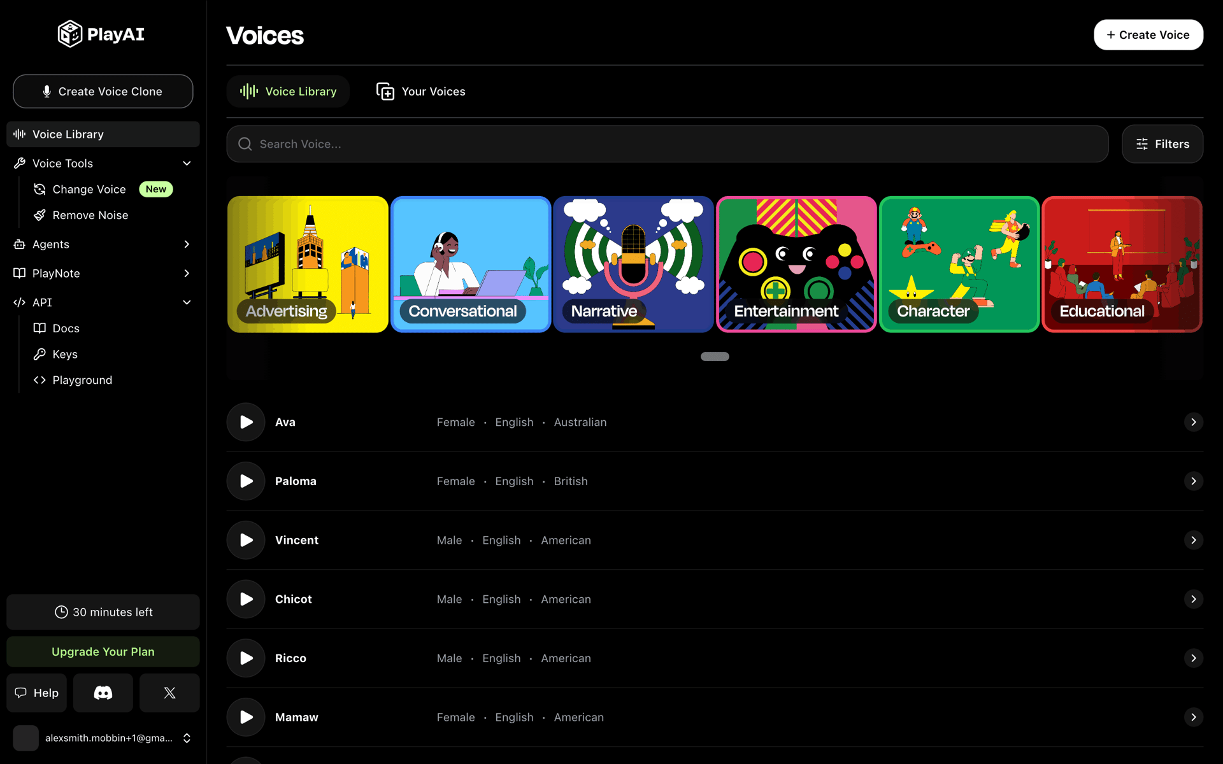The width and height of the screenshot is (1223, 764).
Task: Click the account avatar thumbnail
Action: click(x=26, y=738)
